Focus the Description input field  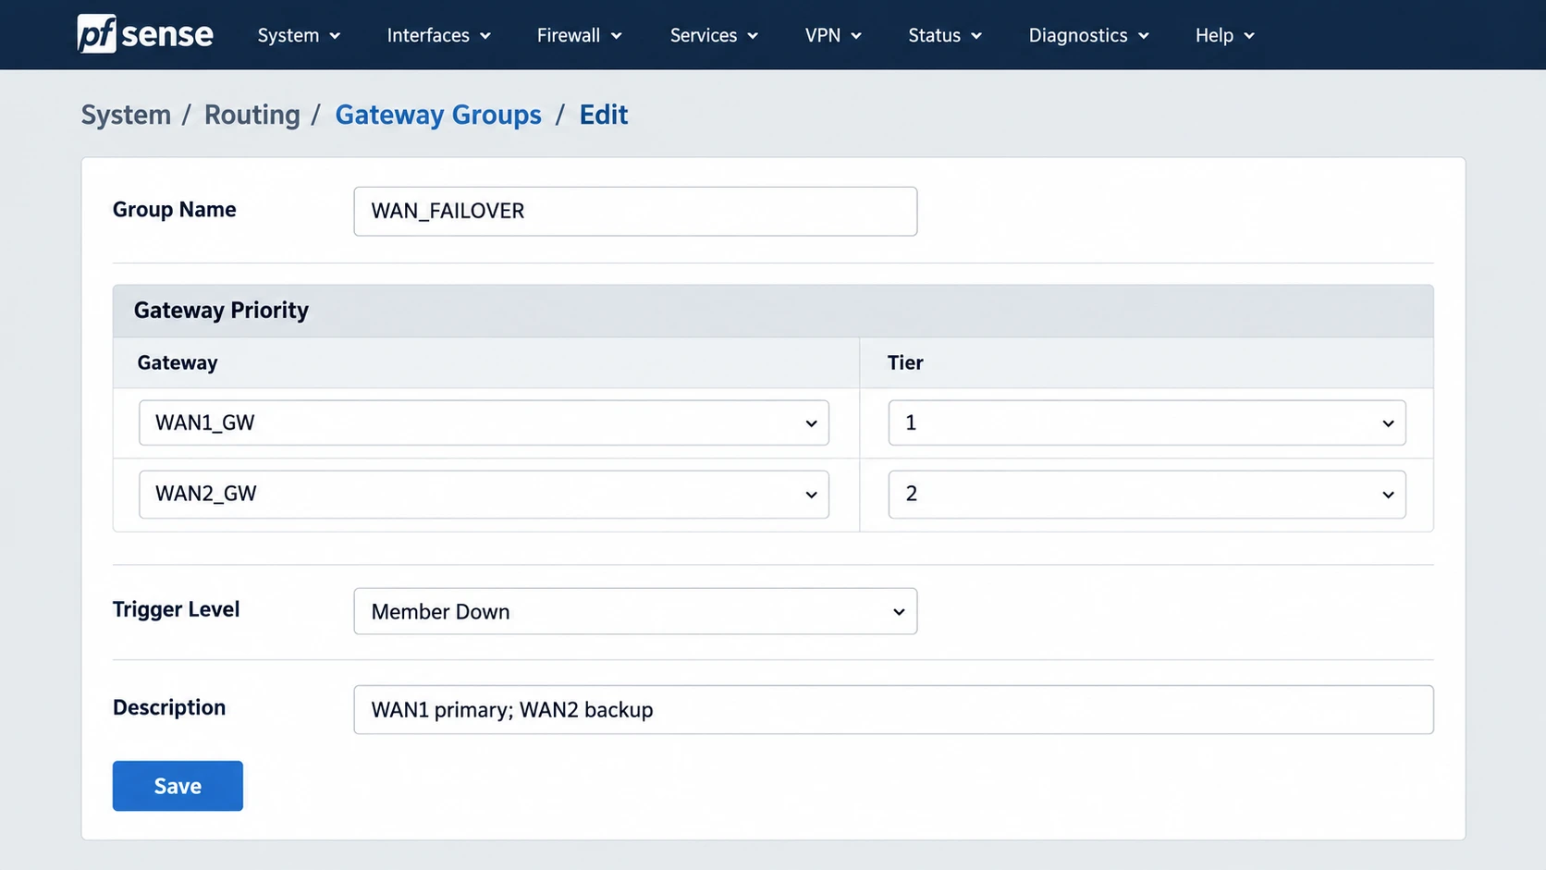tap(893, 709)
